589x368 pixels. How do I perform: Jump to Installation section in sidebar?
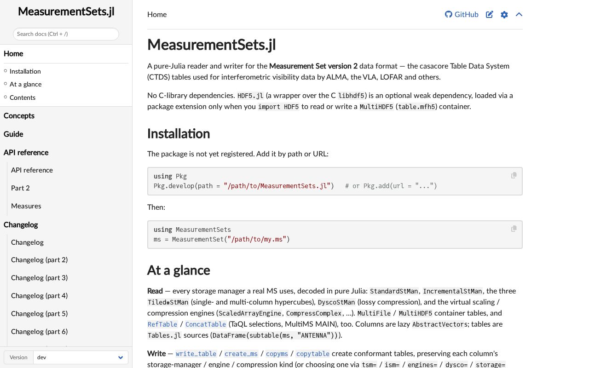click(25, 71)
